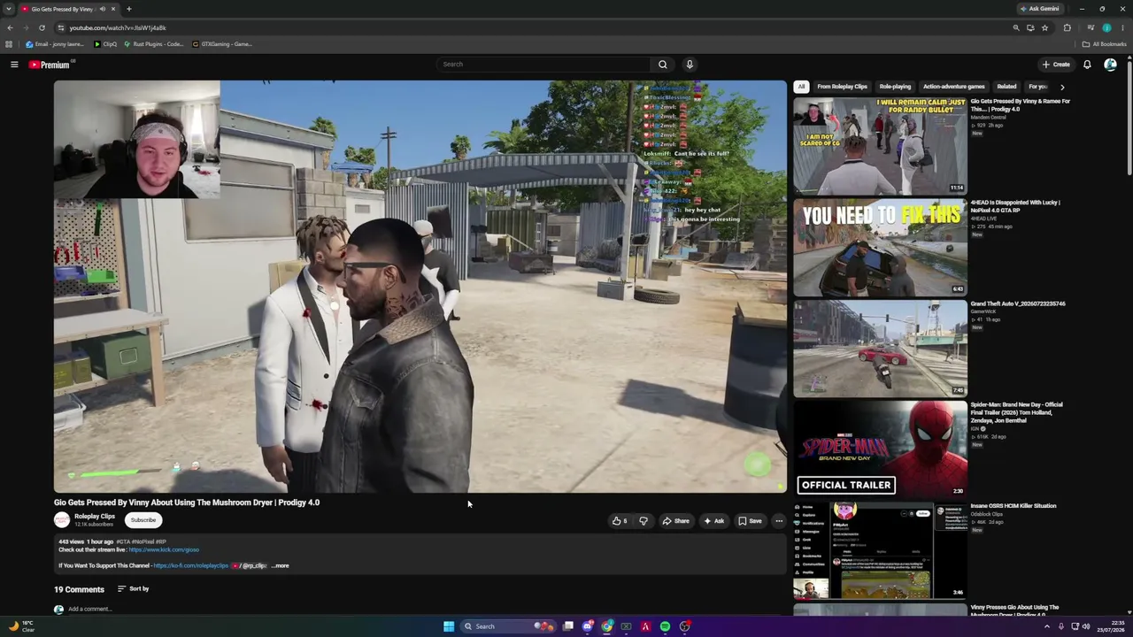Open All Bookmarks folder
Screen dimensions: 1133x637
click(1105, 44)
